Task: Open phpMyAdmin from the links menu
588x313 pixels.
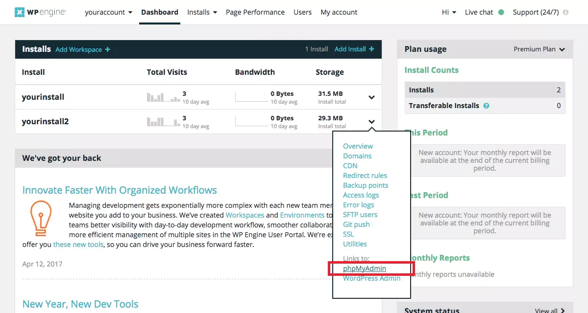Action: [x=365, y=268]
